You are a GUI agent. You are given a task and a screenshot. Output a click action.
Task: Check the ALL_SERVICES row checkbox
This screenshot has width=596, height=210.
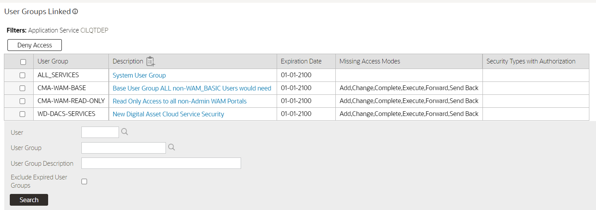tap(23, 75)
